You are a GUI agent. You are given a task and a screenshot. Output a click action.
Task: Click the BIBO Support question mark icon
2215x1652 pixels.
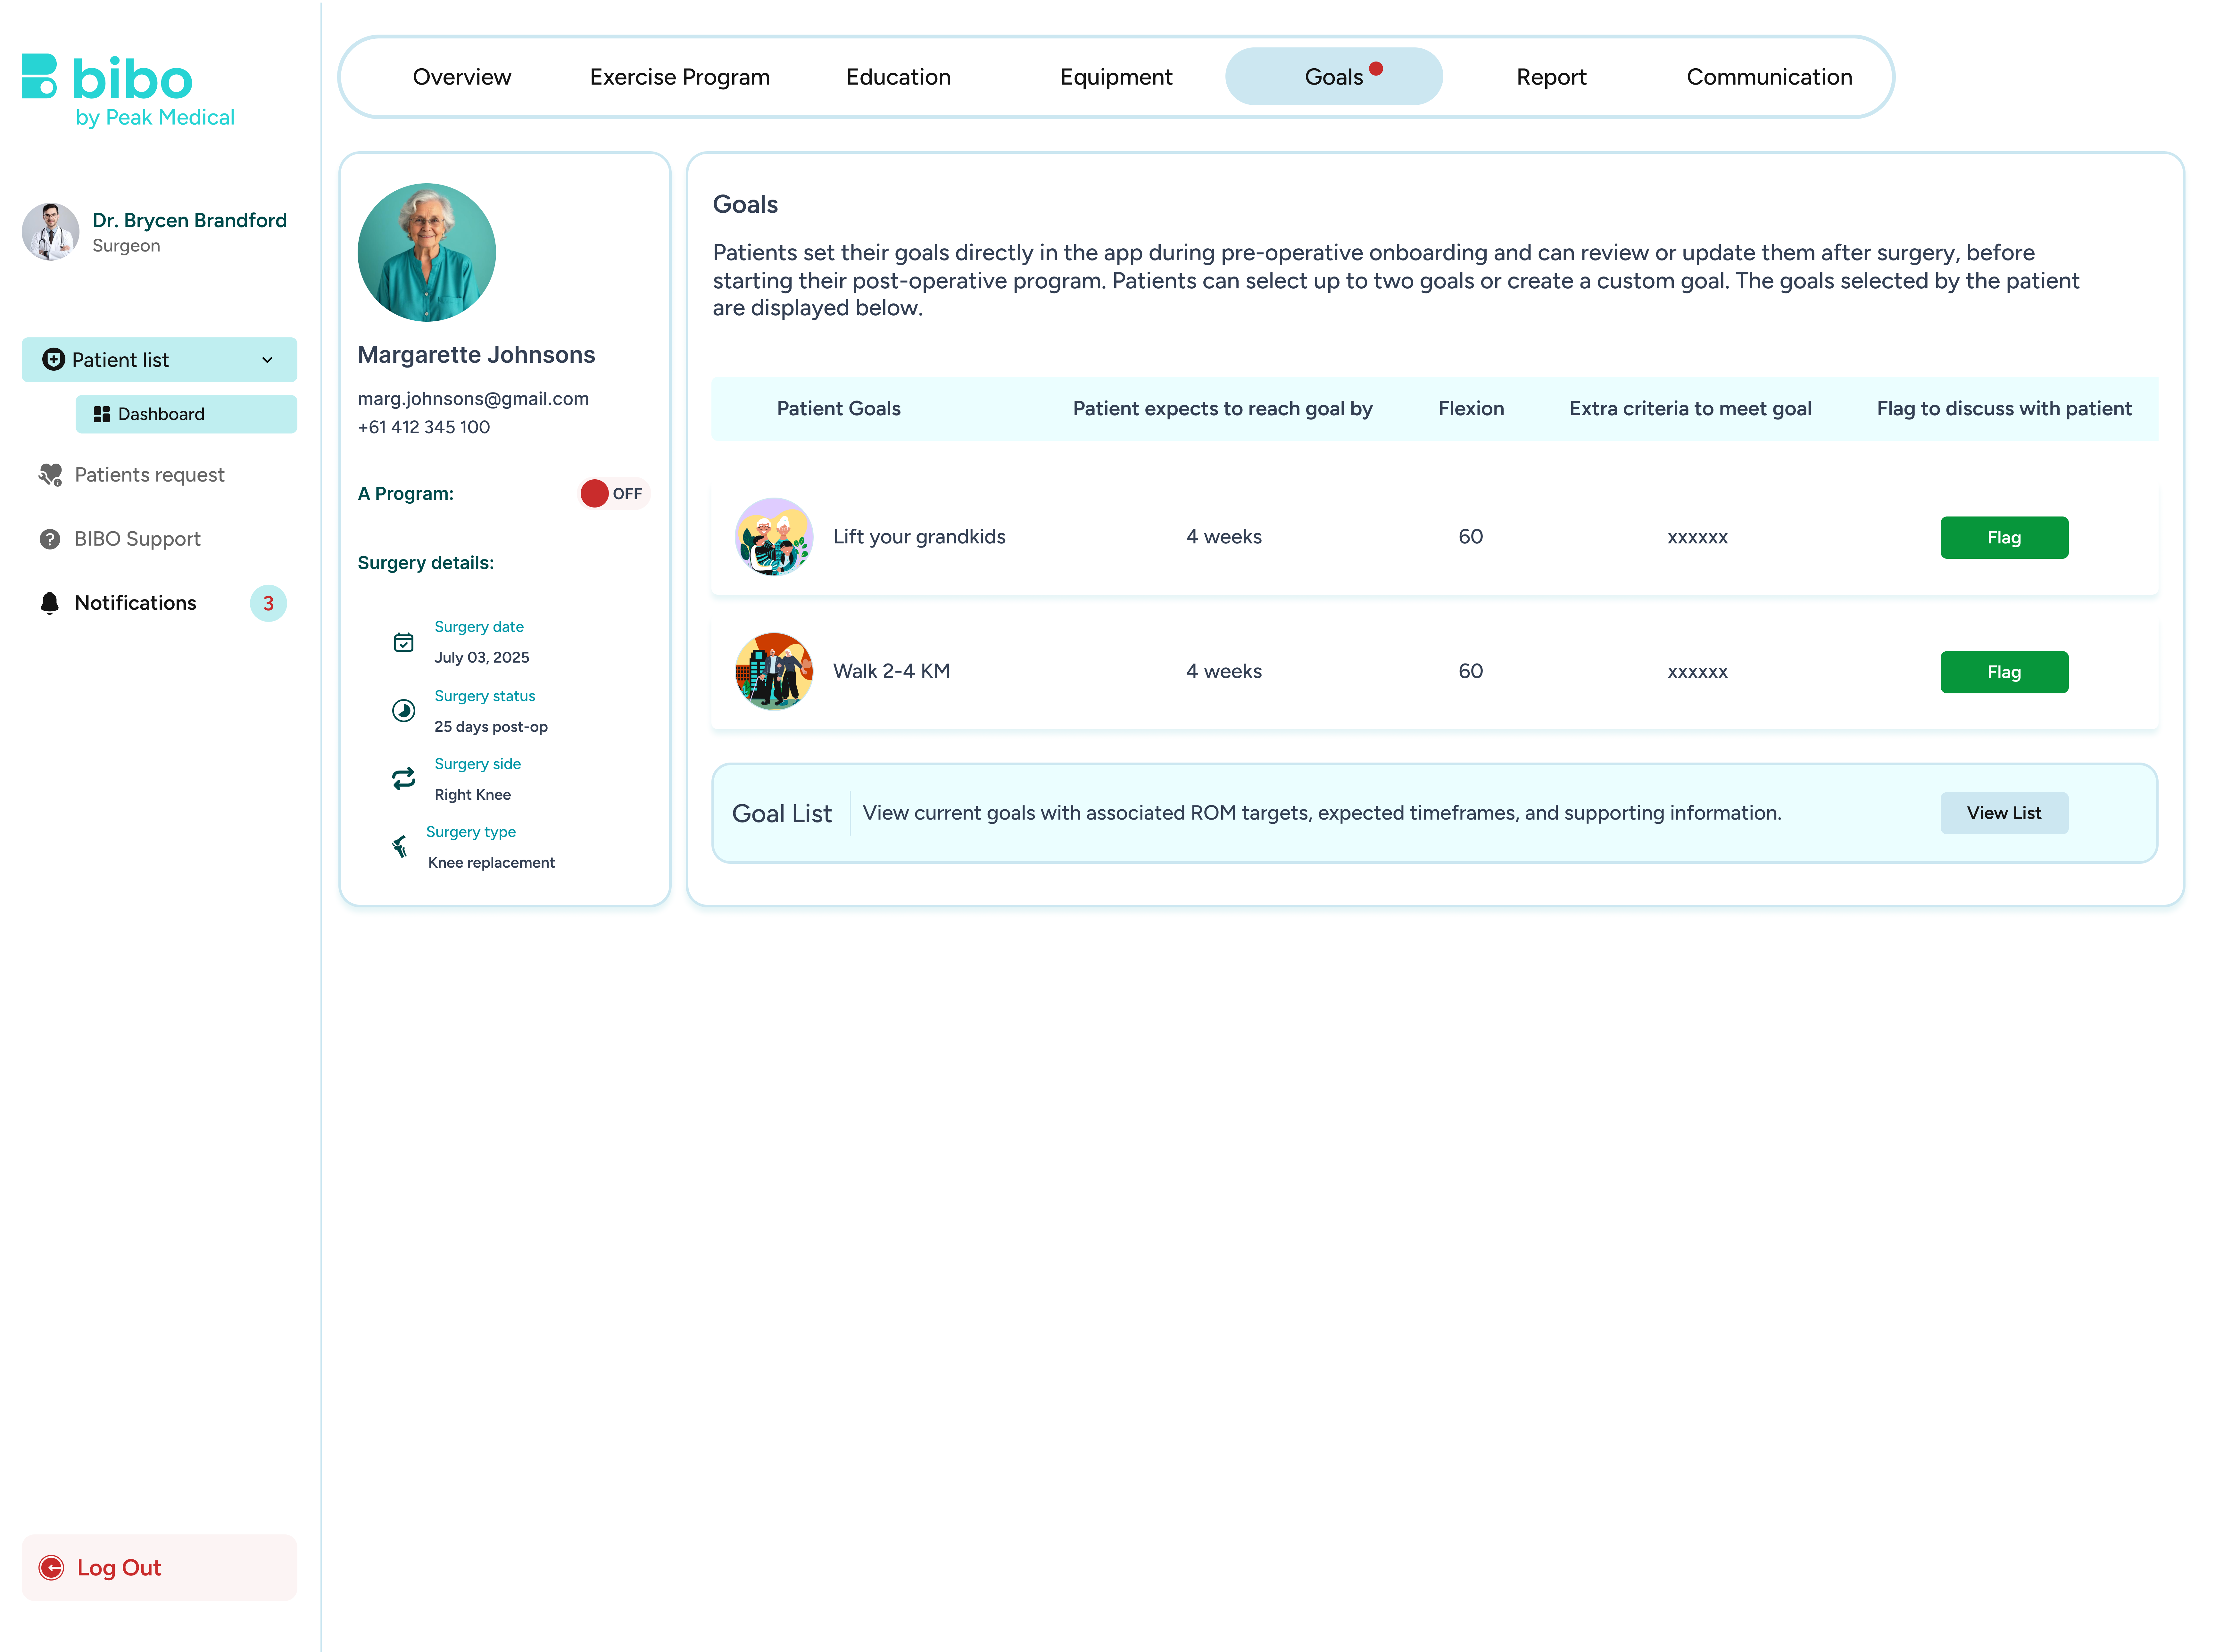pos(50,539)
